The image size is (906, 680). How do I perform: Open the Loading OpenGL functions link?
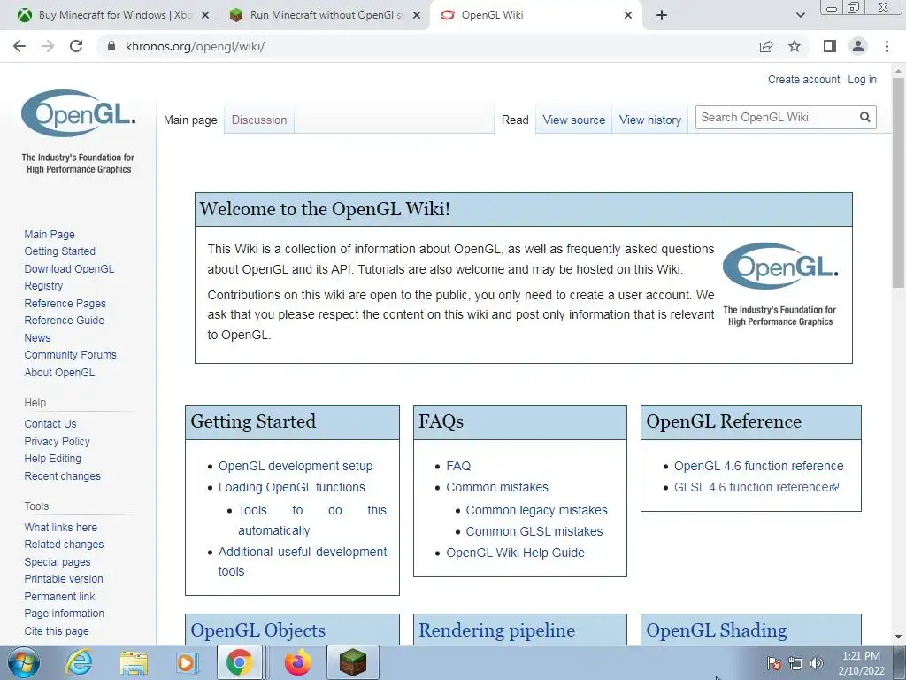tap(291, 488)
